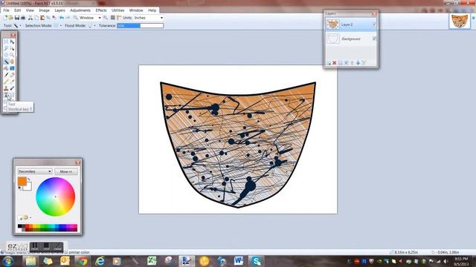This screenshot has width=476, height=267.
Task: Select the Rectangle Select tool
Action: (6, 42)
